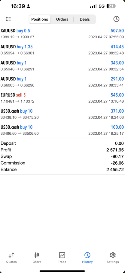Screen dimensions: 125x273
Task: Switch to the Positions segment
Action: point(40,19)
